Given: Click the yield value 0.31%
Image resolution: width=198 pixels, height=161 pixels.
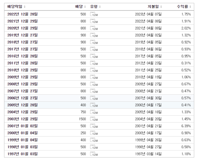Looking at the screenshot, I should pos(186,63).
